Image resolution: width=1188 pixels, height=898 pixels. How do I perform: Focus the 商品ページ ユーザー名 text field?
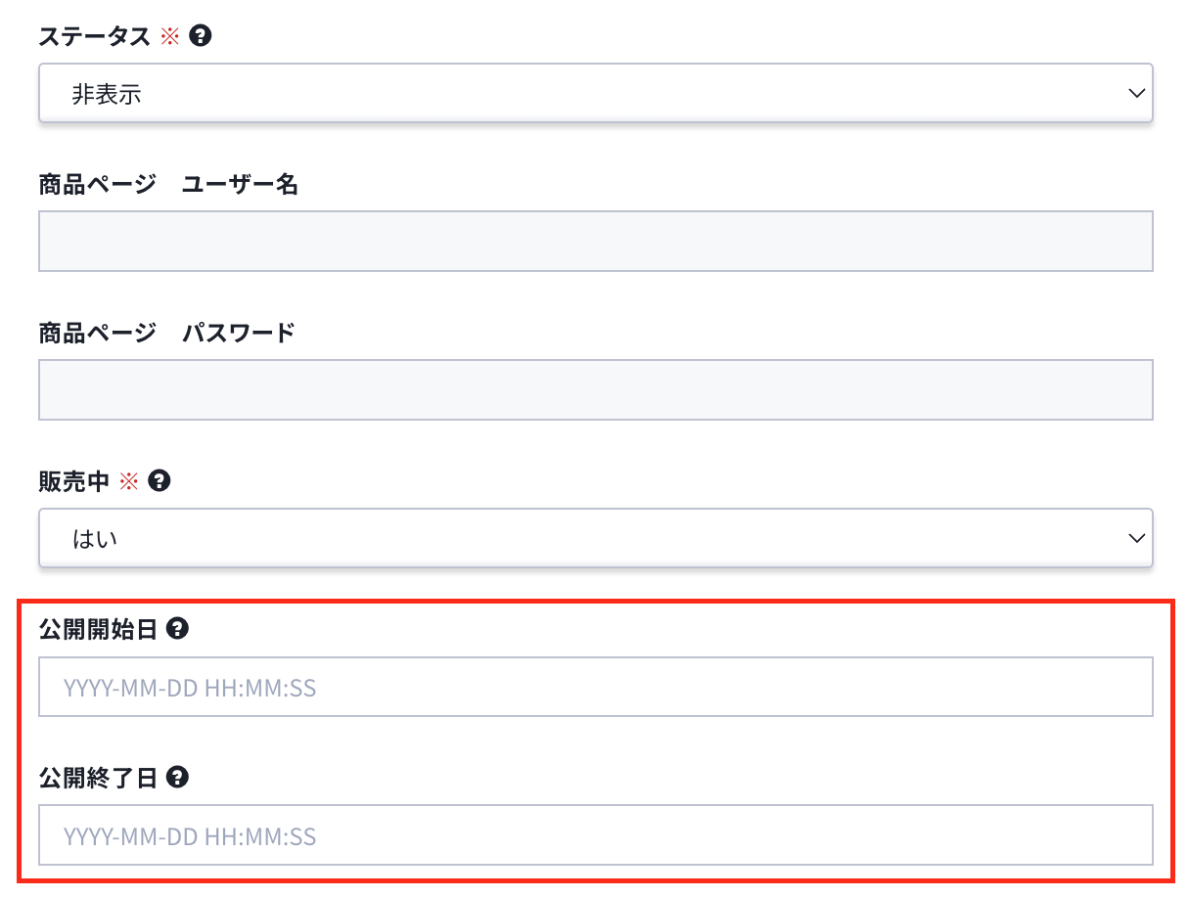pos(596,241)
